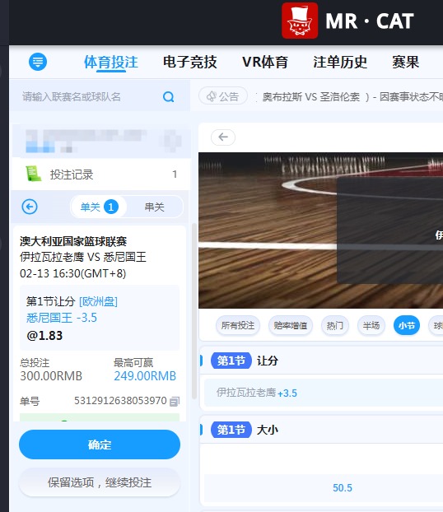Screen dimensions: 443x512
Task: Collapse the 第1节 大小 section
Action: 321,430
